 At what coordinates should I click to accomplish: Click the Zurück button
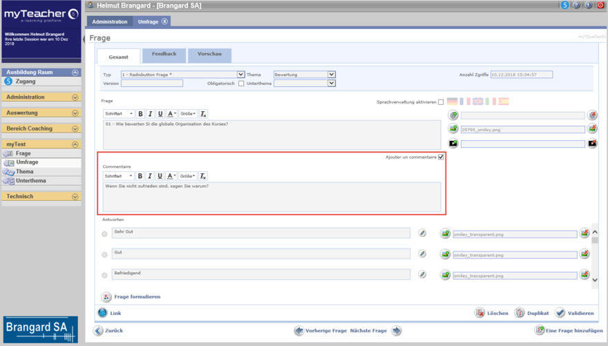(x=108, y=331)
